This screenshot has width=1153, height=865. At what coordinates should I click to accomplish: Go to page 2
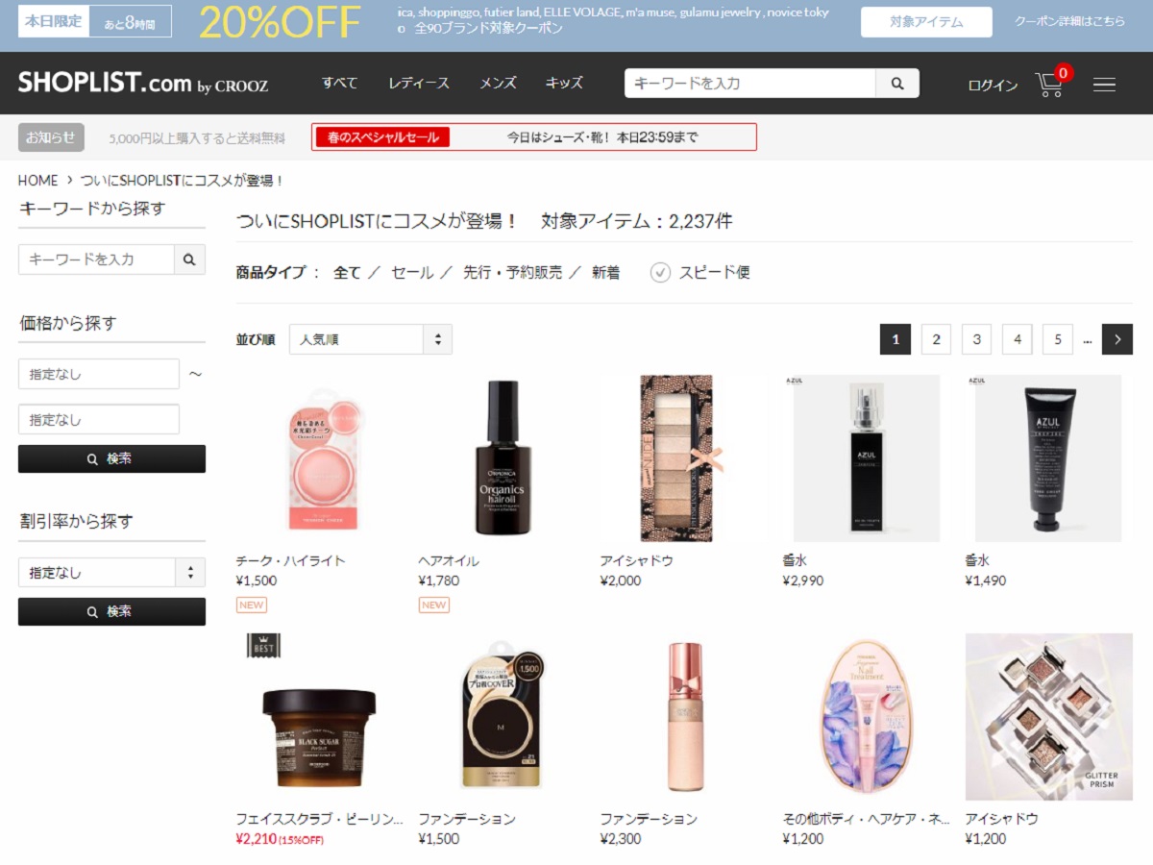[x=936, y=339]
